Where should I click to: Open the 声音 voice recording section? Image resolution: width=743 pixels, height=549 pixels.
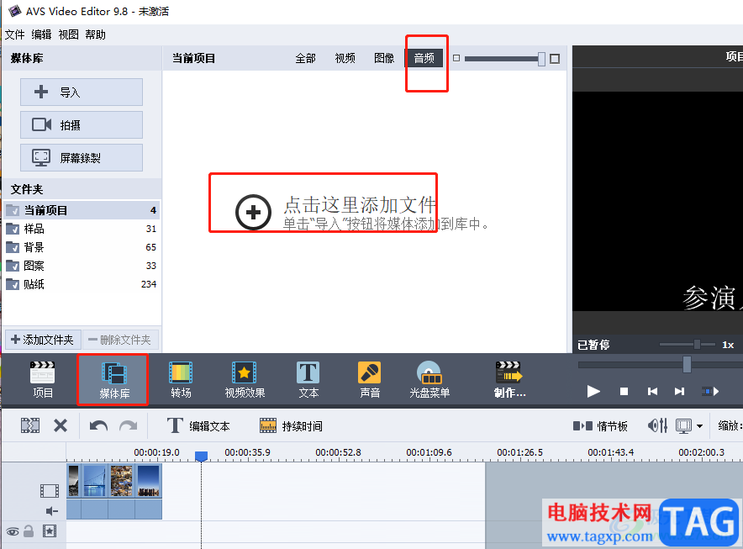pos(370,379)
